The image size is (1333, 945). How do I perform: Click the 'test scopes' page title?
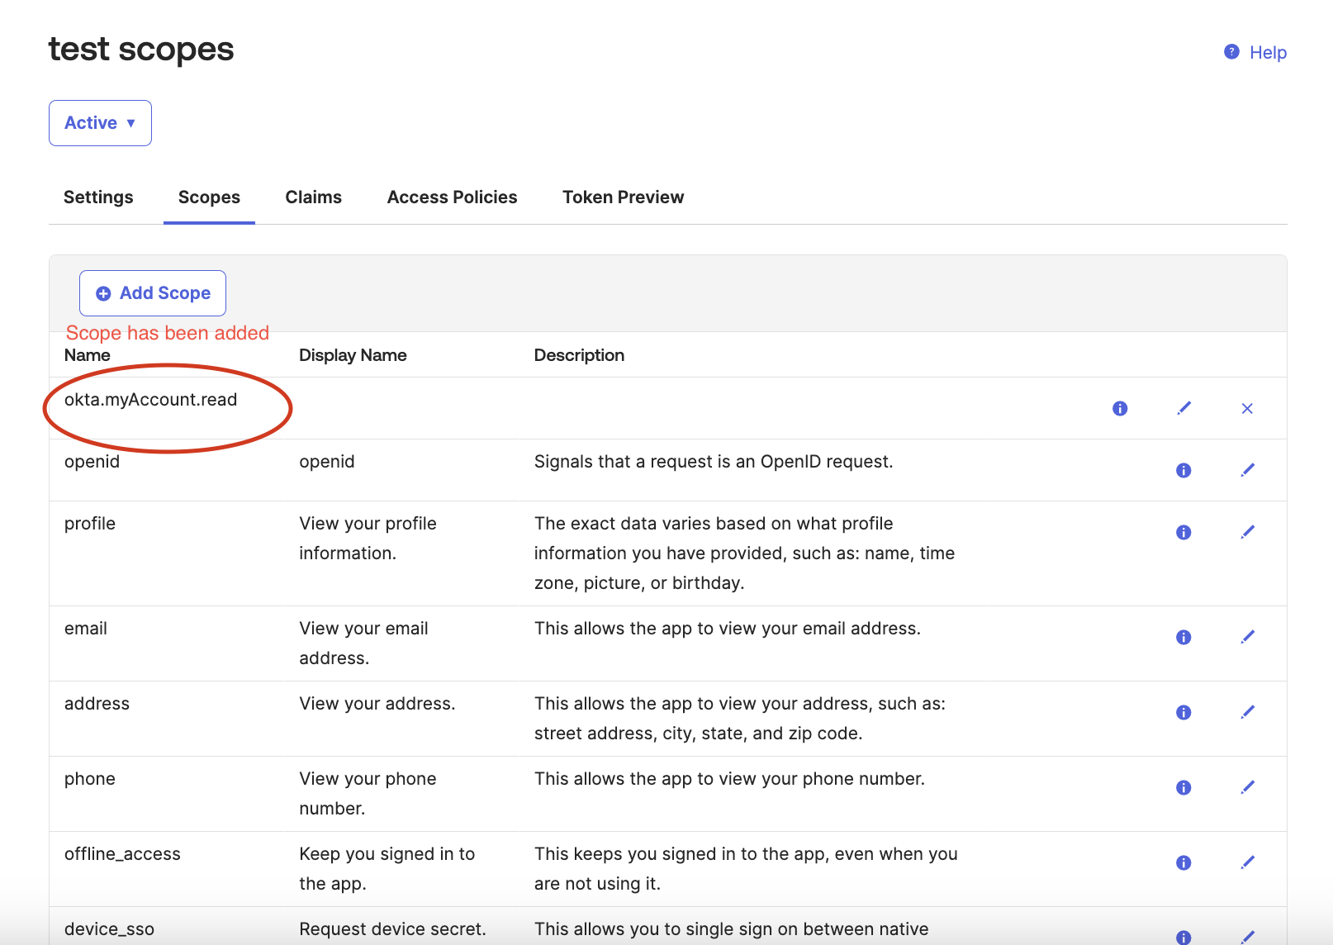[141, 50]
